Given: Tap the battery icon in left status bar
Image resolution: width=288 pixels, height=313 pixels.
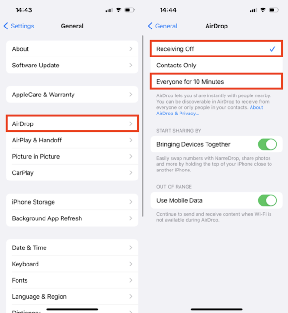Looking at the screenshot, I should 129,10.
